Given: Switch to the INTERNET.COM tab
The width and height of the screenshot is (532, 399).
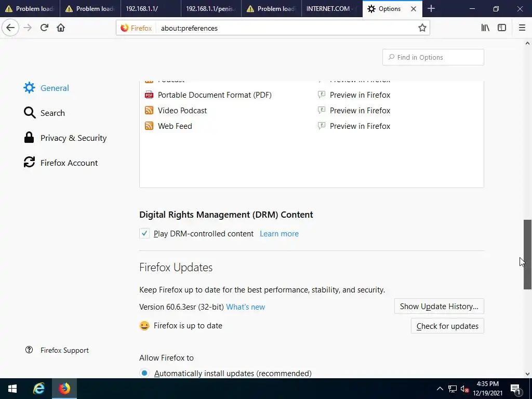Looking at the screenshot, I should (x=331, y=9).
